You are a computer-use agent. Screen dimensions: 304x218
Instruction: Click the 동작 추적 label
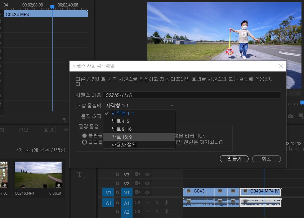tap(91, 116)
